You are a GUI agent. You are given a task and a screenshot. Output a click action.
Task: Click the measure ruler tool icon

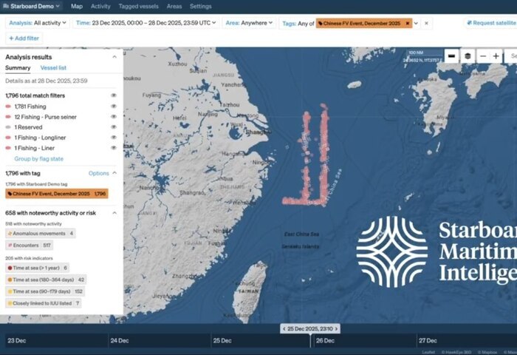pyautogui.click(x=451, y=56)
